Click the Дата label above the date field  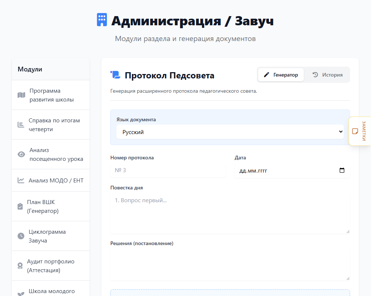tap(240, 158)
